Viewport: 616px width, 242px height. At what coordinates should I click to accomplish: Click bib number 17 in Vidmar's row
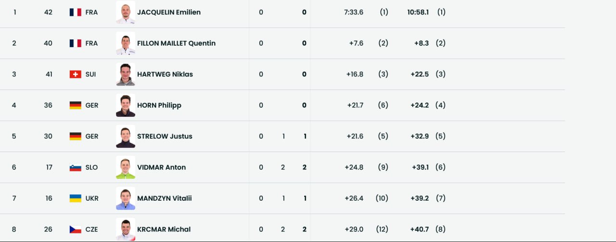coord(49,167)
